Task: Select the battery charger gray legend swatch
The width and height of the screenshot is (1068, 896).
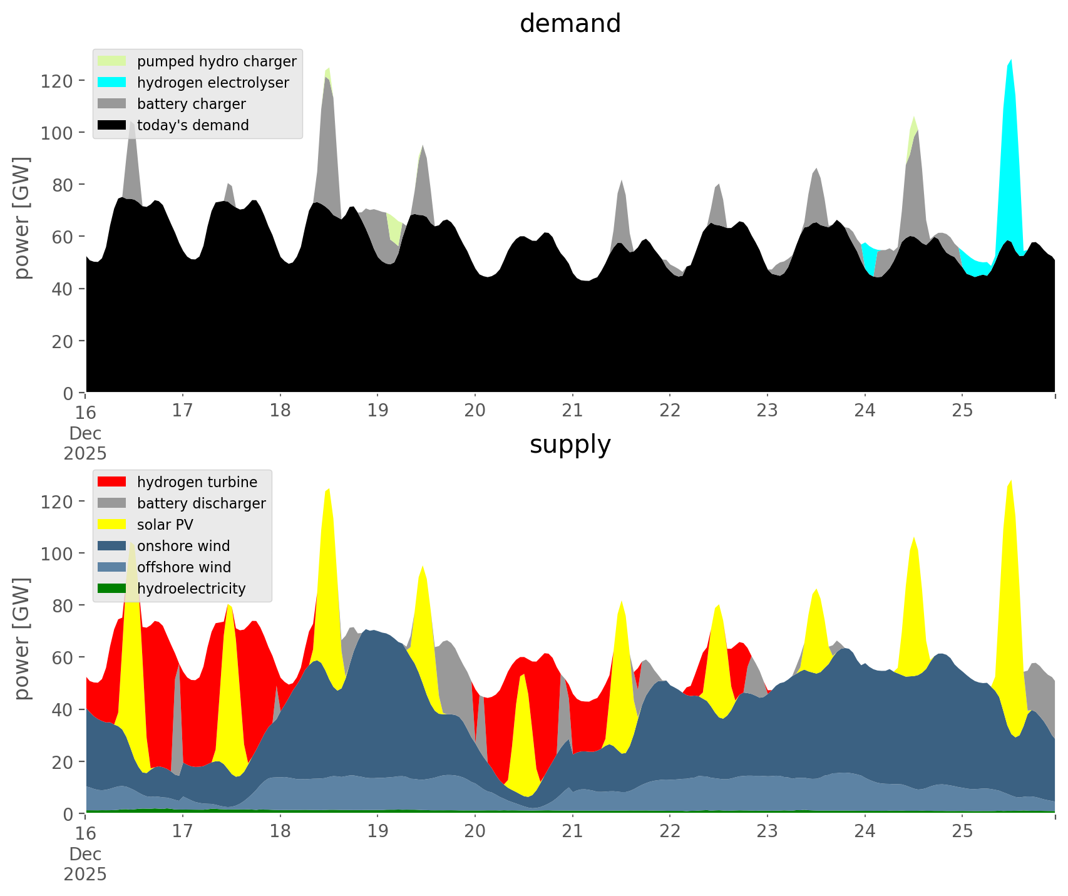Action: pyautogui.click(x=112, y=104)
